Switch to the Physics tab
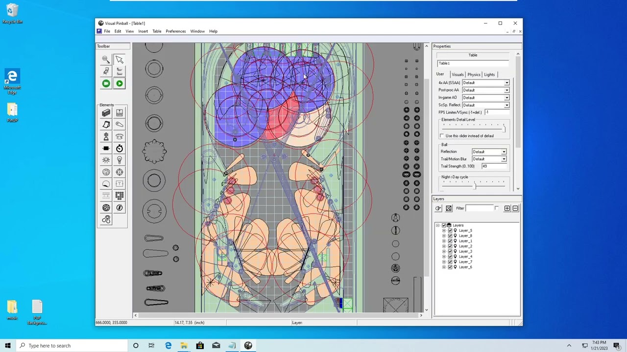 474,74
